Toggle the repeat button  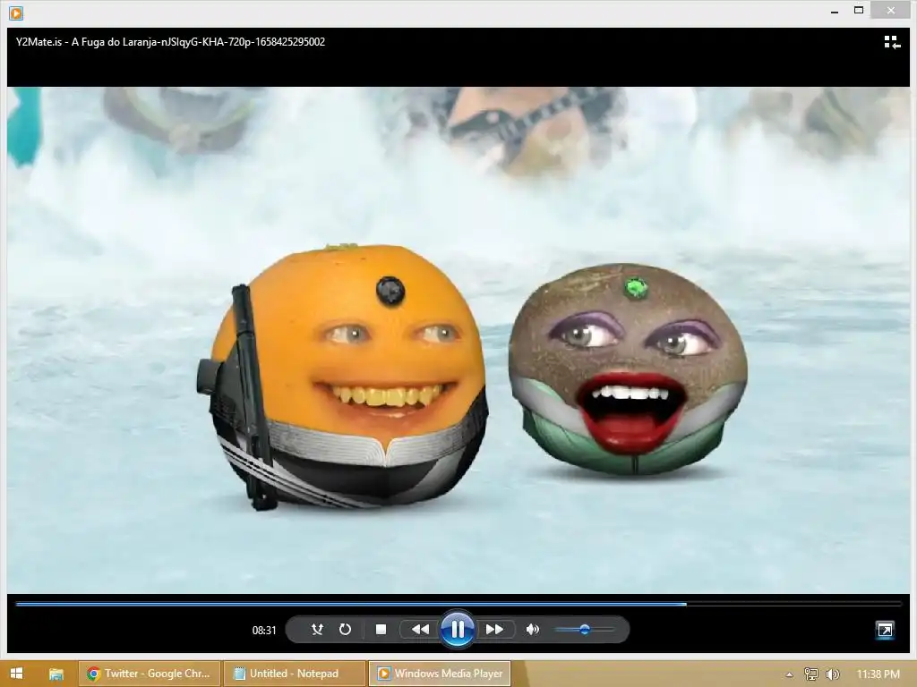click(x=345, y=629)
